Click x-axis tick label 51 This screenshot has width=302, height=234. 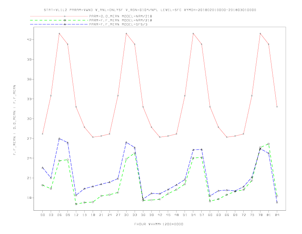(x=185, y=215)
